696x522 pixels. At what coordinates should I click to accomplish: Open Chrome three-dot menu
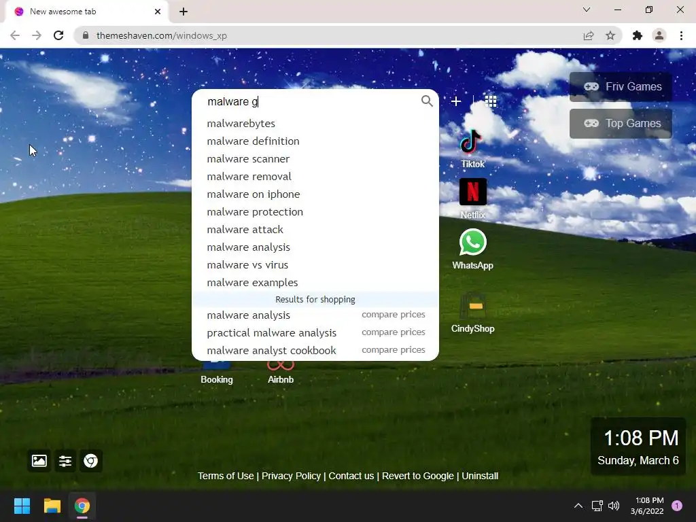pos(681,35)
